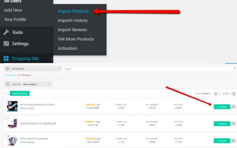Check the RFID Protection Card Holder checkbox
Image resolution: width=237 pixels, height=148 pixels.
click(x=7, y=135)
